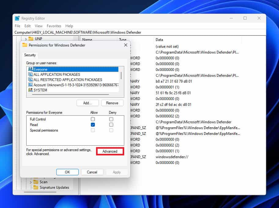Image resolution: width=279 pixels, height=208 pixels.
Task: Tick Deny for Full Control
Action: click(111, 119)
